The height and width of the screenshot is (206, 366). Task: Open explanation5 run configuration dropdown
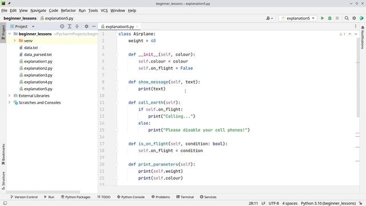tap(298, 18)
